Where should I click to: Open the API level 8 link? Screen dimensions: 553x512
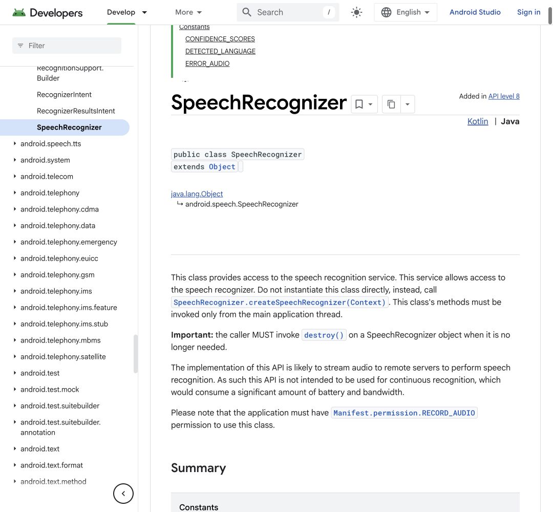504,96
